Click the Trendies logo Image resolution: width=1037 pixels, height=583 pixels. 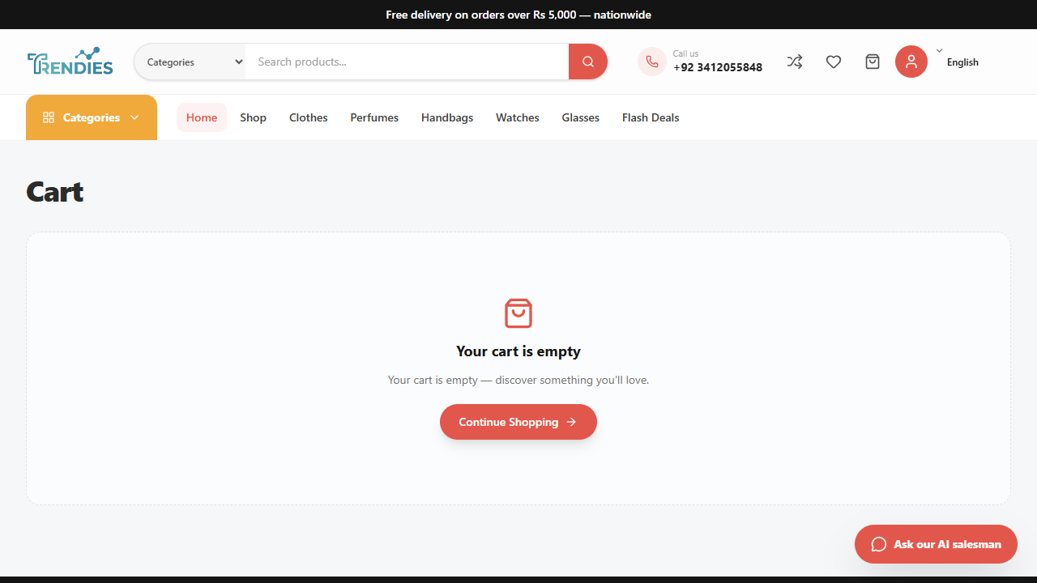(70, 62)
